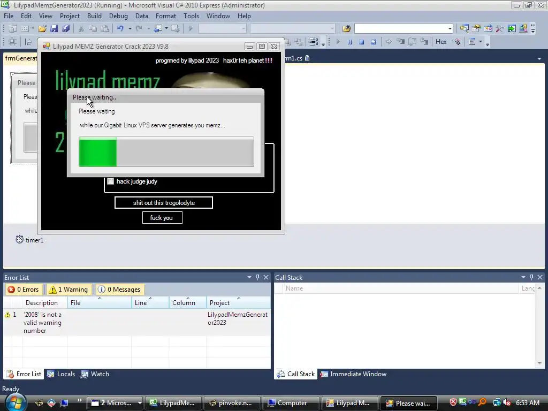
Task: Stop debugging with the Stop icon
Action: pyautogui.click(x=361, y=42)
